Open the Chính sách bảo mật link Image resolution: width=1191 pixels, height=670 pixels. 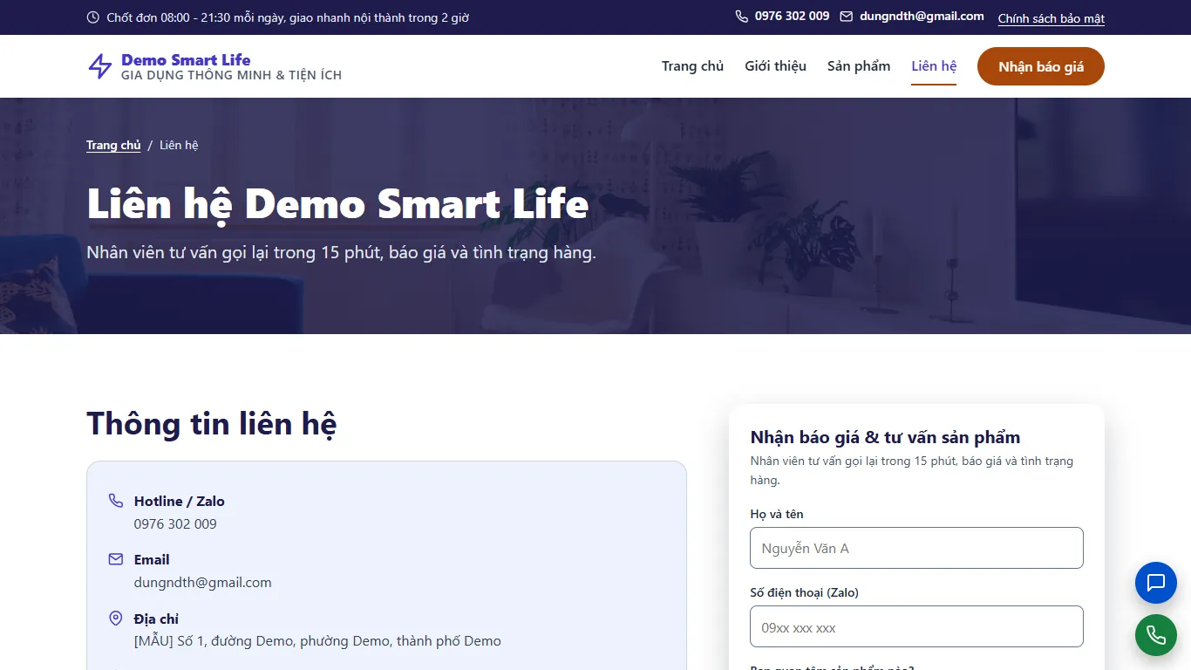(x=1051, y=18)
